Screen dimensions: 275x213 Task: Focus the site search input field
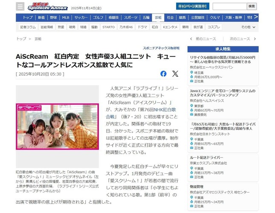(x=229, y=6)
